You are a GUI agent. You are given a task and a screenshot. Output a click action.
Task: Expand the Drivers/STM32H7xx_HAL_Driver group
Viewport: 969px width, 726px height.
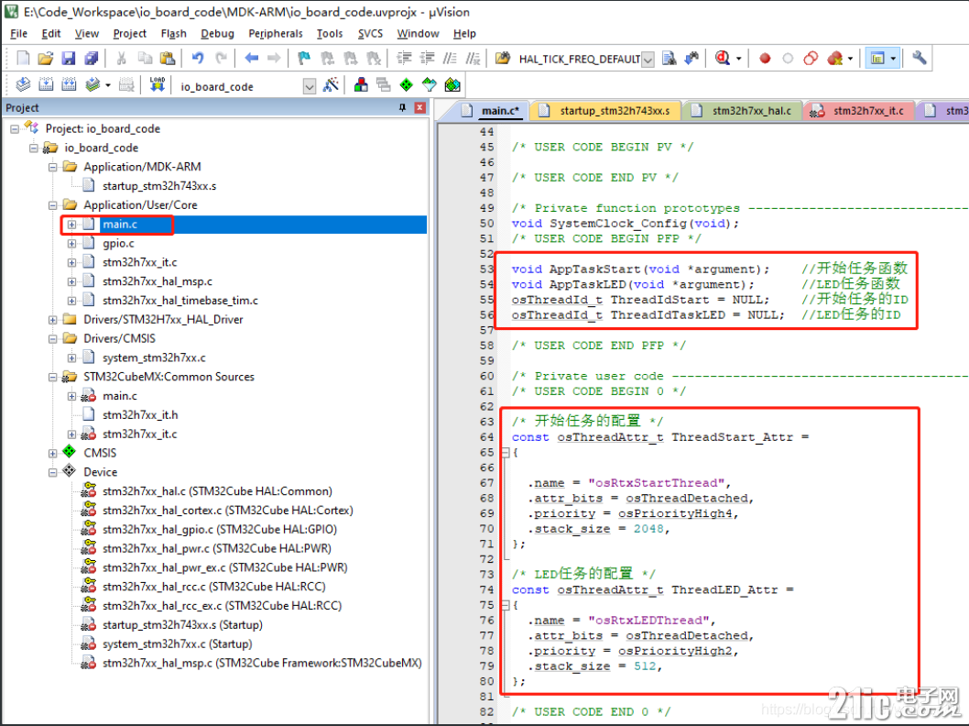(53, 320)
